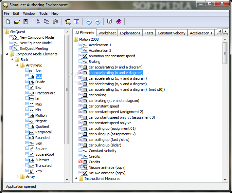Select 'car constant speed only vt (assignment 3)'
Image resolution: width=232 pixels, height=193 pixels.
(122, 117)
